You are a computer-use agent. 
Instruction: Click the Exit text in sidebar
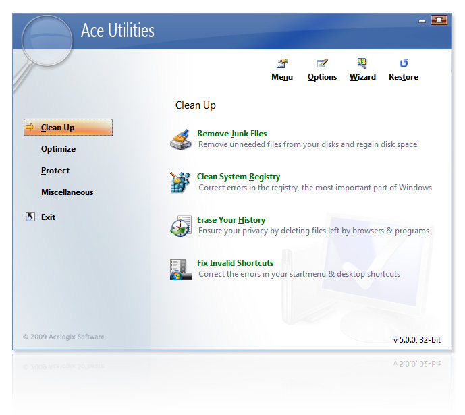tap(48, 217)
